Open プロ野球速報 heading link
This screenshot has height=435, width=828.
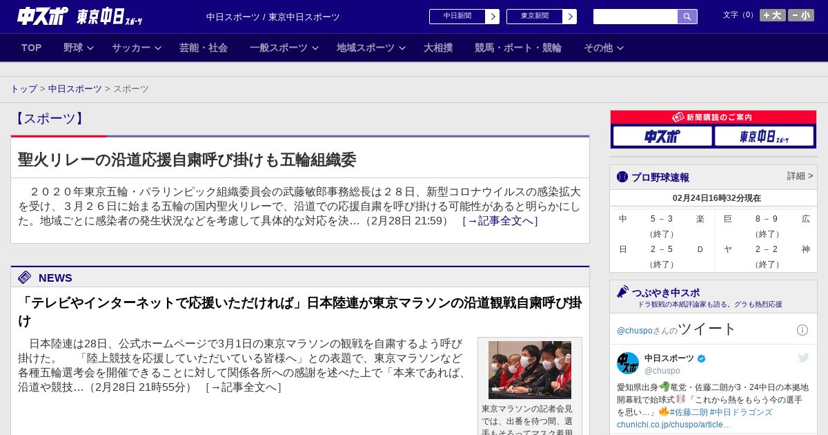[x=660, y=177]
